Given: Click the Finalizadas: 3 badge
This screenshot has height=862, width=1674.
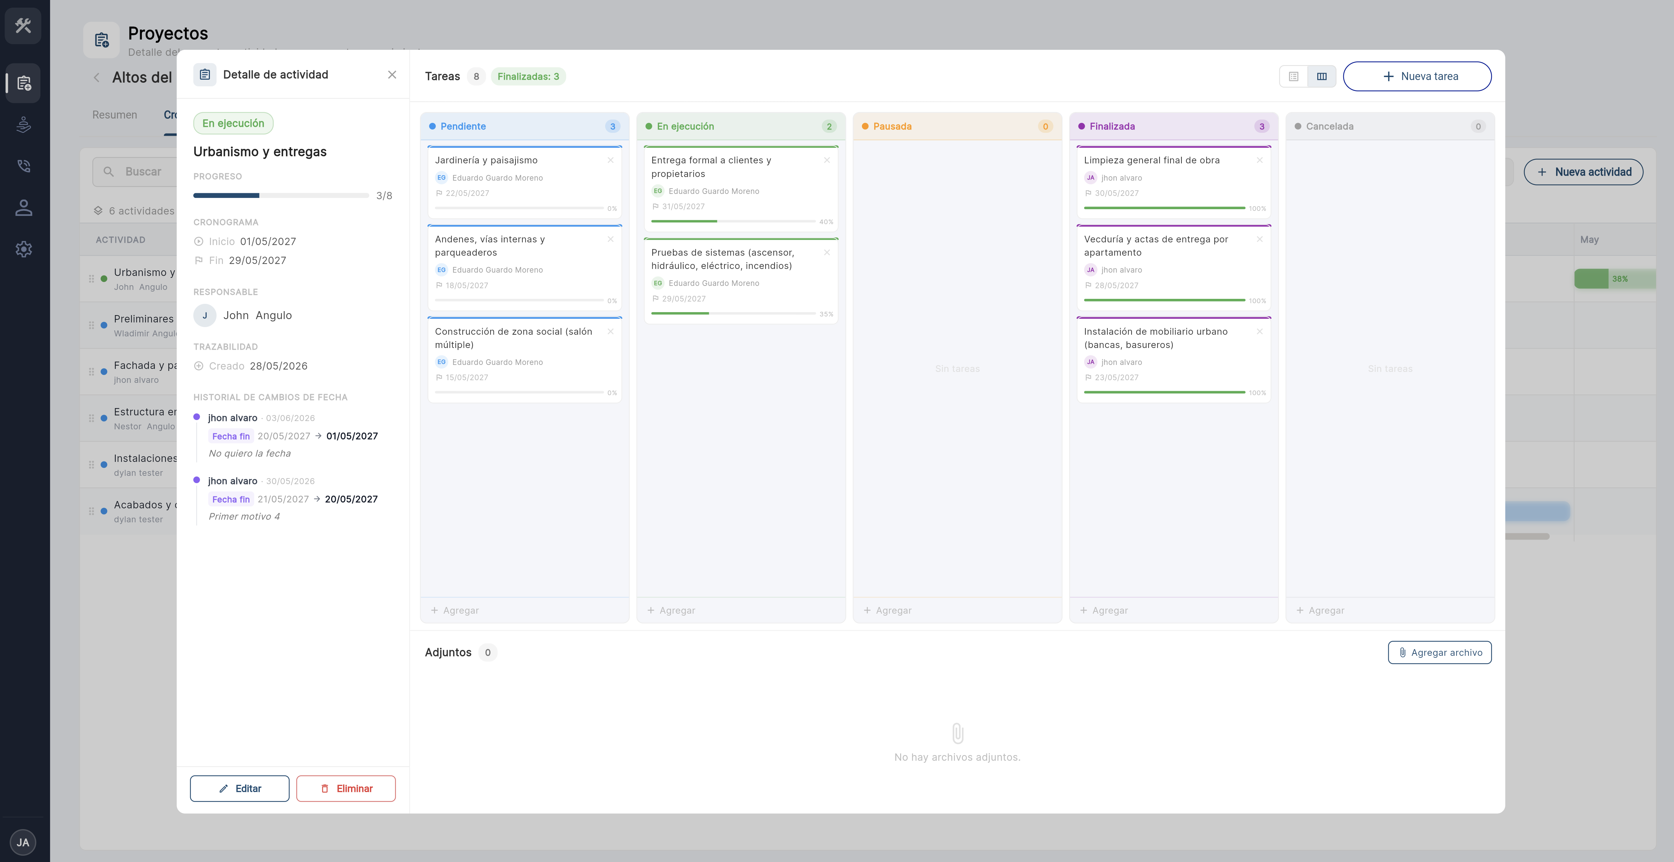Looking at the screenshot, I should [528, 77].
